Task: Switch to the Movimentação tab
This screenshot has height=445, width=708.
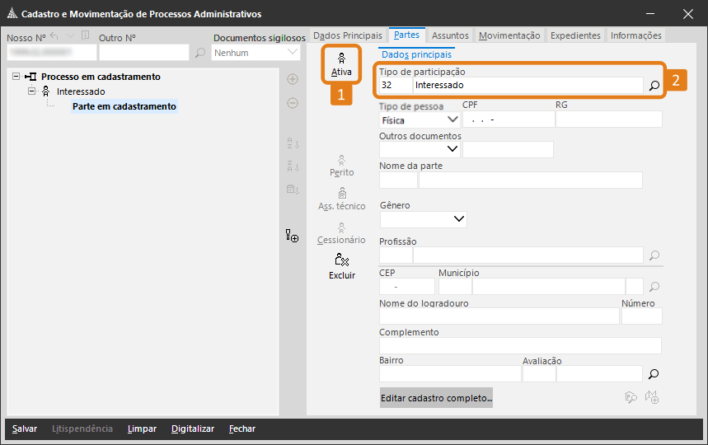Action: [509, 35]
